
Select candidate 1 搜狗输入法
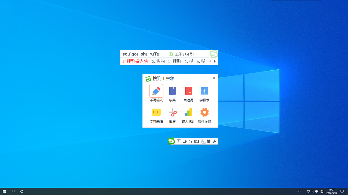[x=135, y=61]
